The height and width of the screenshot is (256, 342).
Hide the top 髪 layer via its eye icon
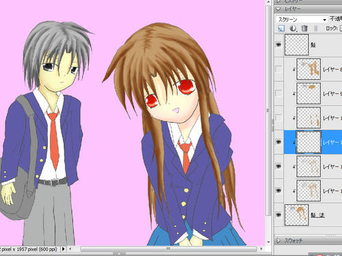coord(278,44)
